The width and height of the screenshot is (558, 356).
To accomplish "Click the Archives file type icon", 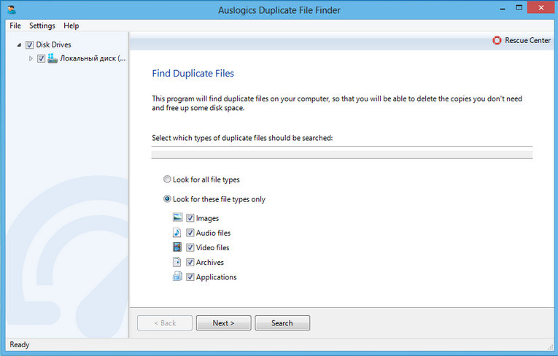I will [177, 262].
